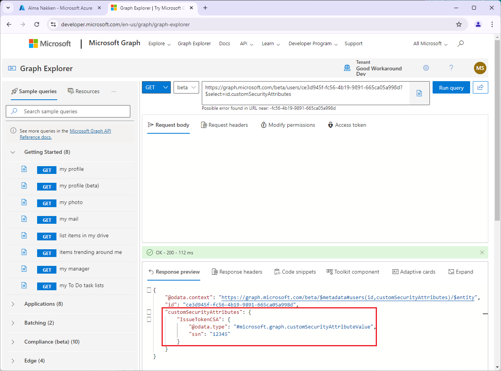This screenshot has height=371, width=501.
Task: Switch to the Request headers tab
Action: click(225, 125)
